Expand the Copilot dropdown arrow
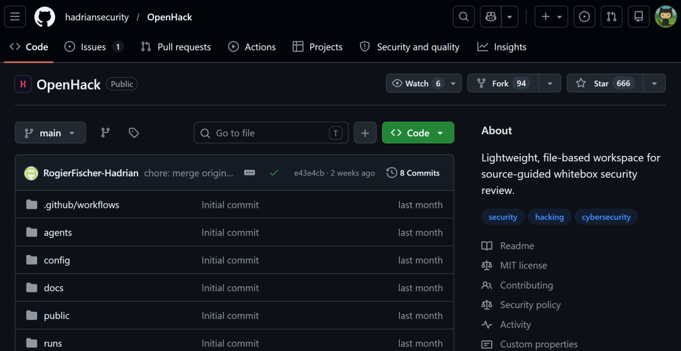Viewport: 681px width, 351px height. tap(510, 17)
